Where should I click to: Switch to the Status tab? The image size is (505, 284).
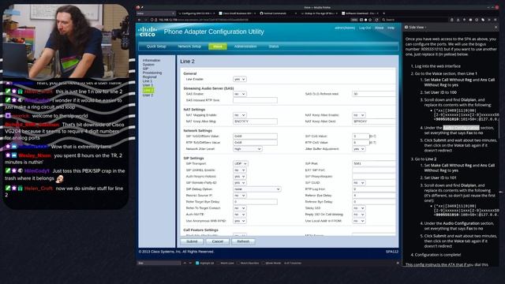pos(274,47)
